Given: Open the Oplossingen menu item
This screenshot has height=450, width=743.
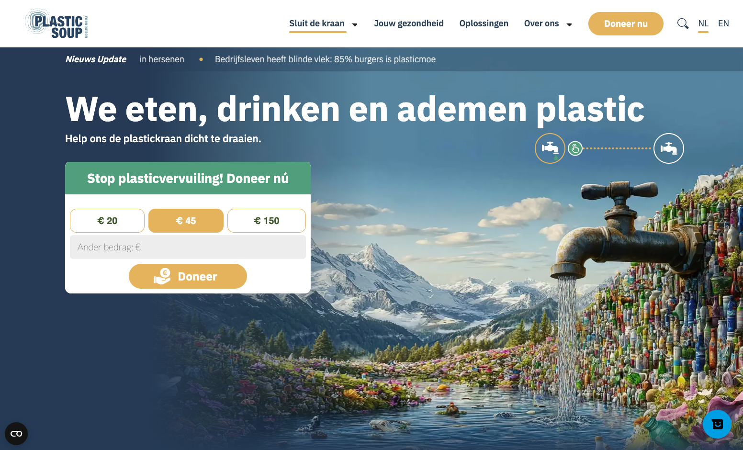Looking at the screenshot, I should tap(484, 23).
